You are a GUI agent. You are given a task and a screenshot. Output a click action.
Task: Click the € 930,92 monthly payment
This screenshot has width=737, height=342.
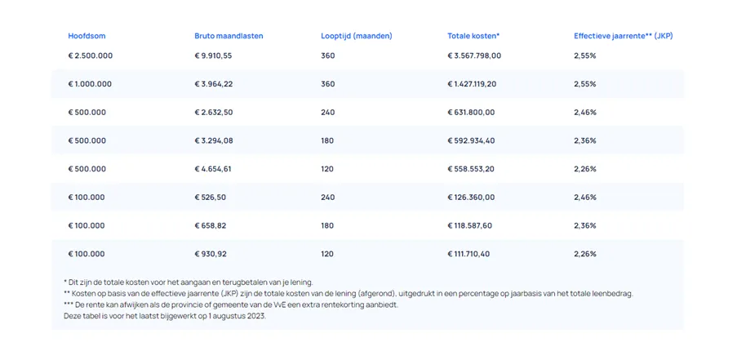(208, 254)
